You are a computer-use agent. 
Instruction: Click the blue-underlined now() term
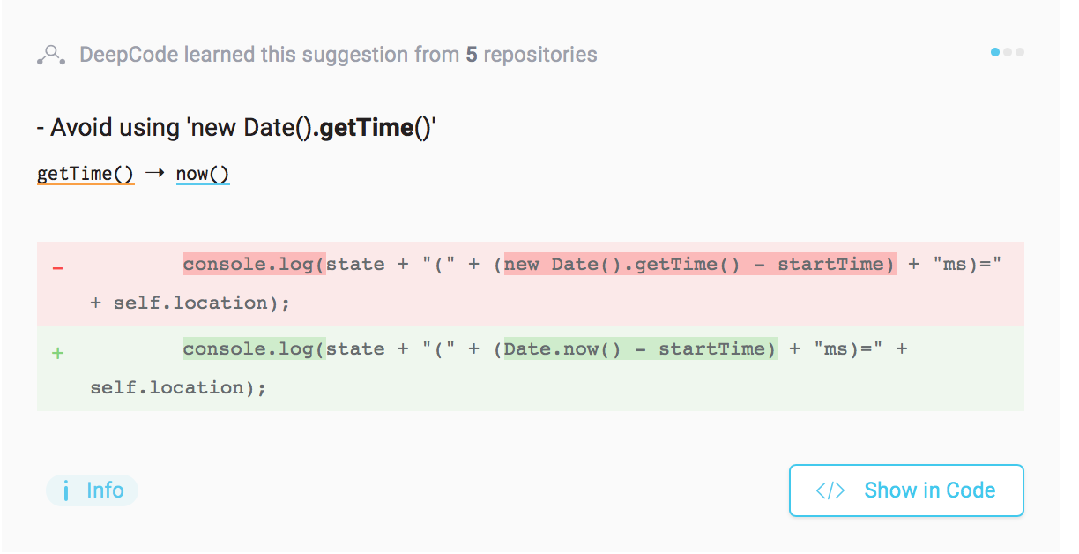[203, 174]
